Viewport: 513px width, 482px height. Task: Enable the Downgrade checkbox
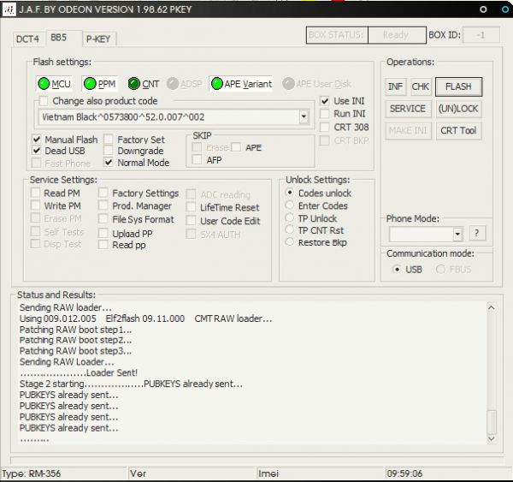point(109,151)
